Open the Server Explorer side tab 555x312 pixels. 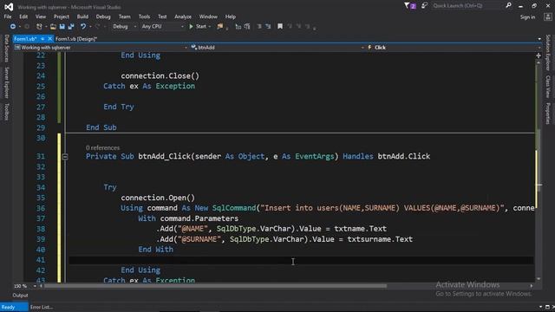(x=6, y=82)
